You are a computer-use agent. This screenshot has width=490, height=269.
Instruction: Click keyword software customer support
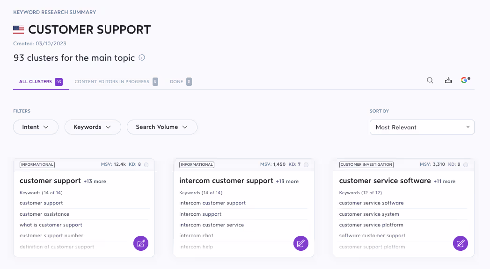click(x=372, y=236)
